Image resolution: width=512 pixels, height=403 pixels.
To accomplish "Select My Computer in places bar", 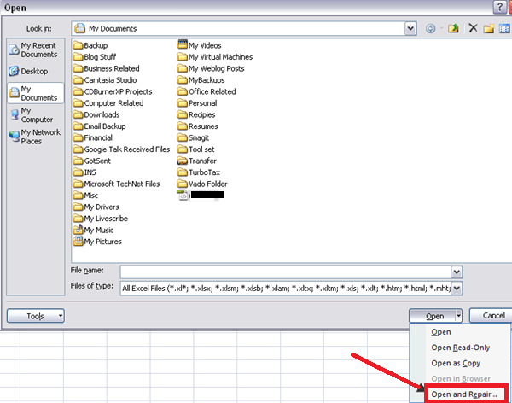I will [x=34, y=114].
